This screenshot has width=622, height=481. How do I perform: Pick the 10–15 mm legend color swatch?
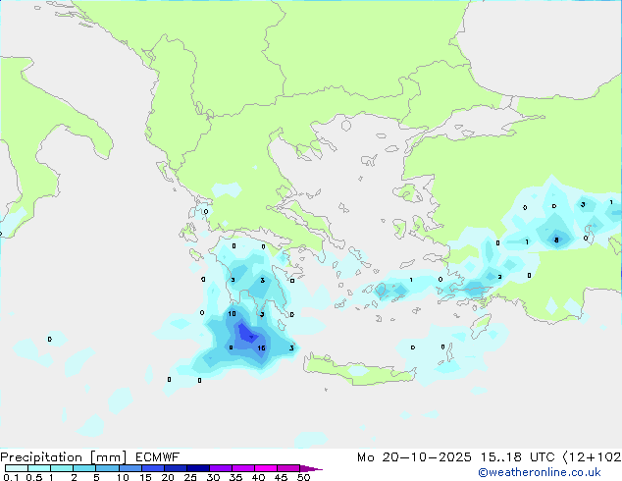click(x=130, y=468)
